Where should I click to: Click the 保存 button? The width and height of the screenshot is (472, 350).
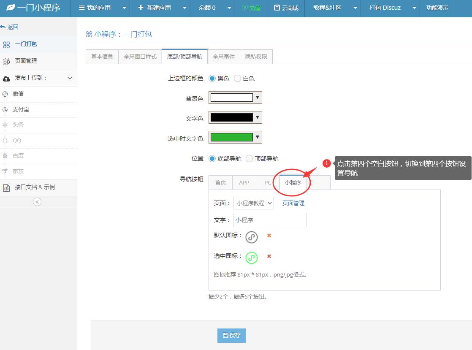click(231, 336)
